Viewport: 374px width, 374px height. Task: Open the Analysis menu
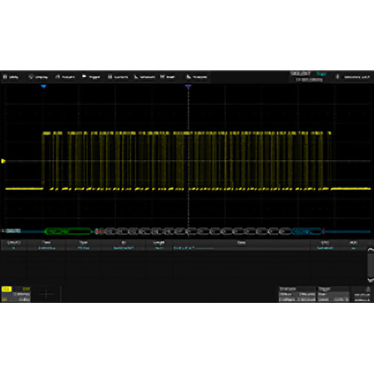pyautogui.click(x=197, y=77)
